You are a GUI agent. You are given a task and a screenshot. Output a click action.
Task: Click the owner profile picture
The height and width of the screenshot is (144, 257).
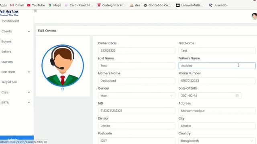click(x=63, y=66)
